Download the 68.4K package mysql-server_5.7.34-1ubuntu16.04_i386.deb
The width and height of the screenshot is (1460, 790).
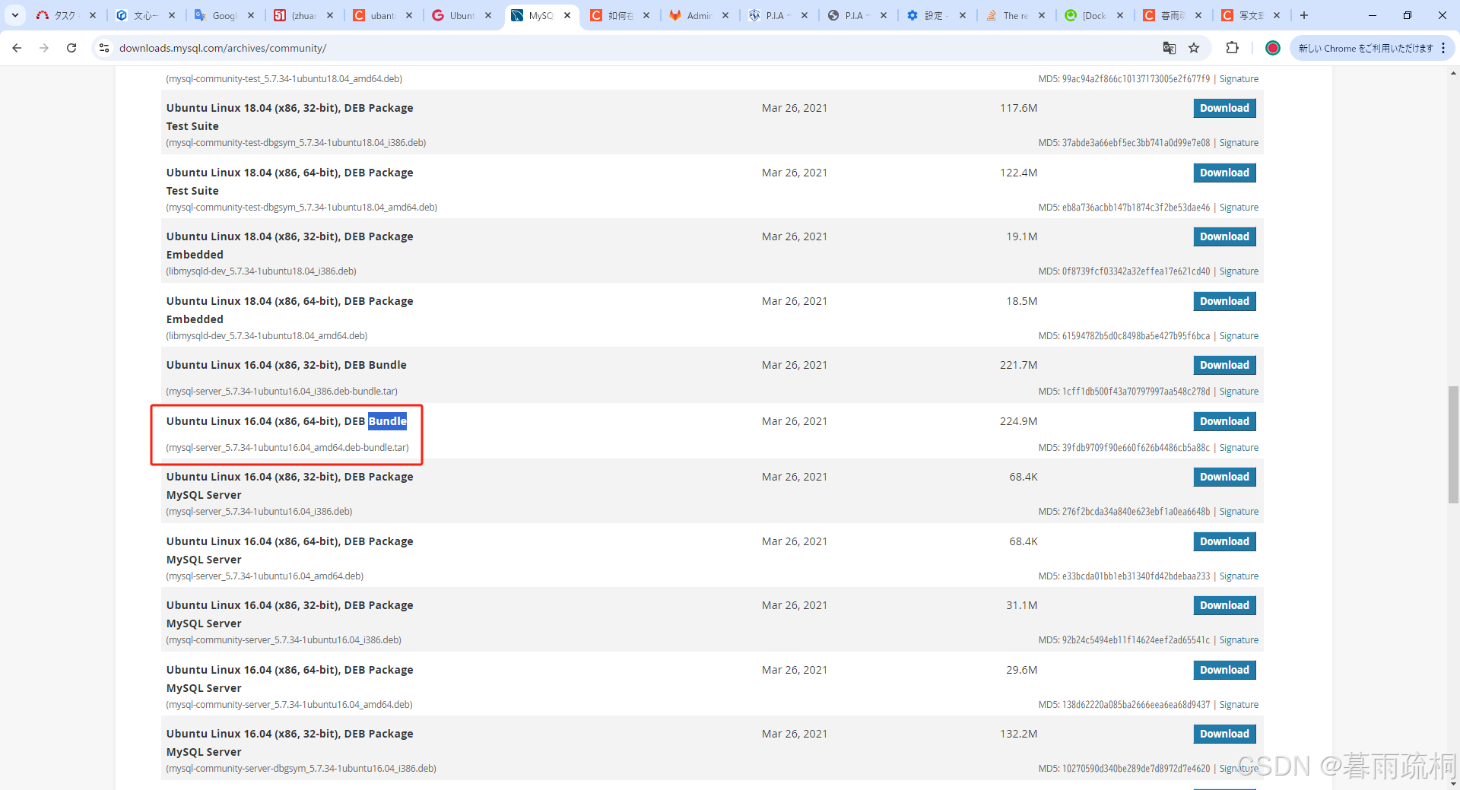tap(1224, 477)
